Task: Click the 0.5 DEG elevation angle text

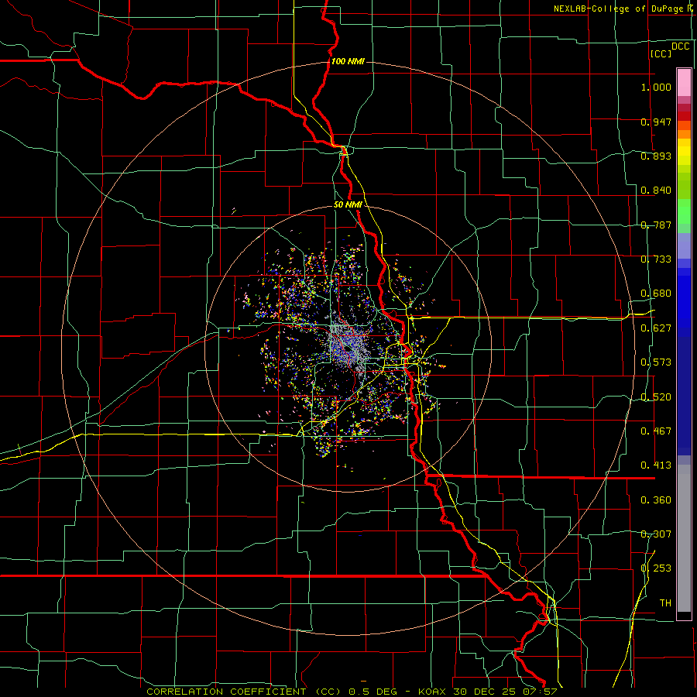Action: point(372,692)
